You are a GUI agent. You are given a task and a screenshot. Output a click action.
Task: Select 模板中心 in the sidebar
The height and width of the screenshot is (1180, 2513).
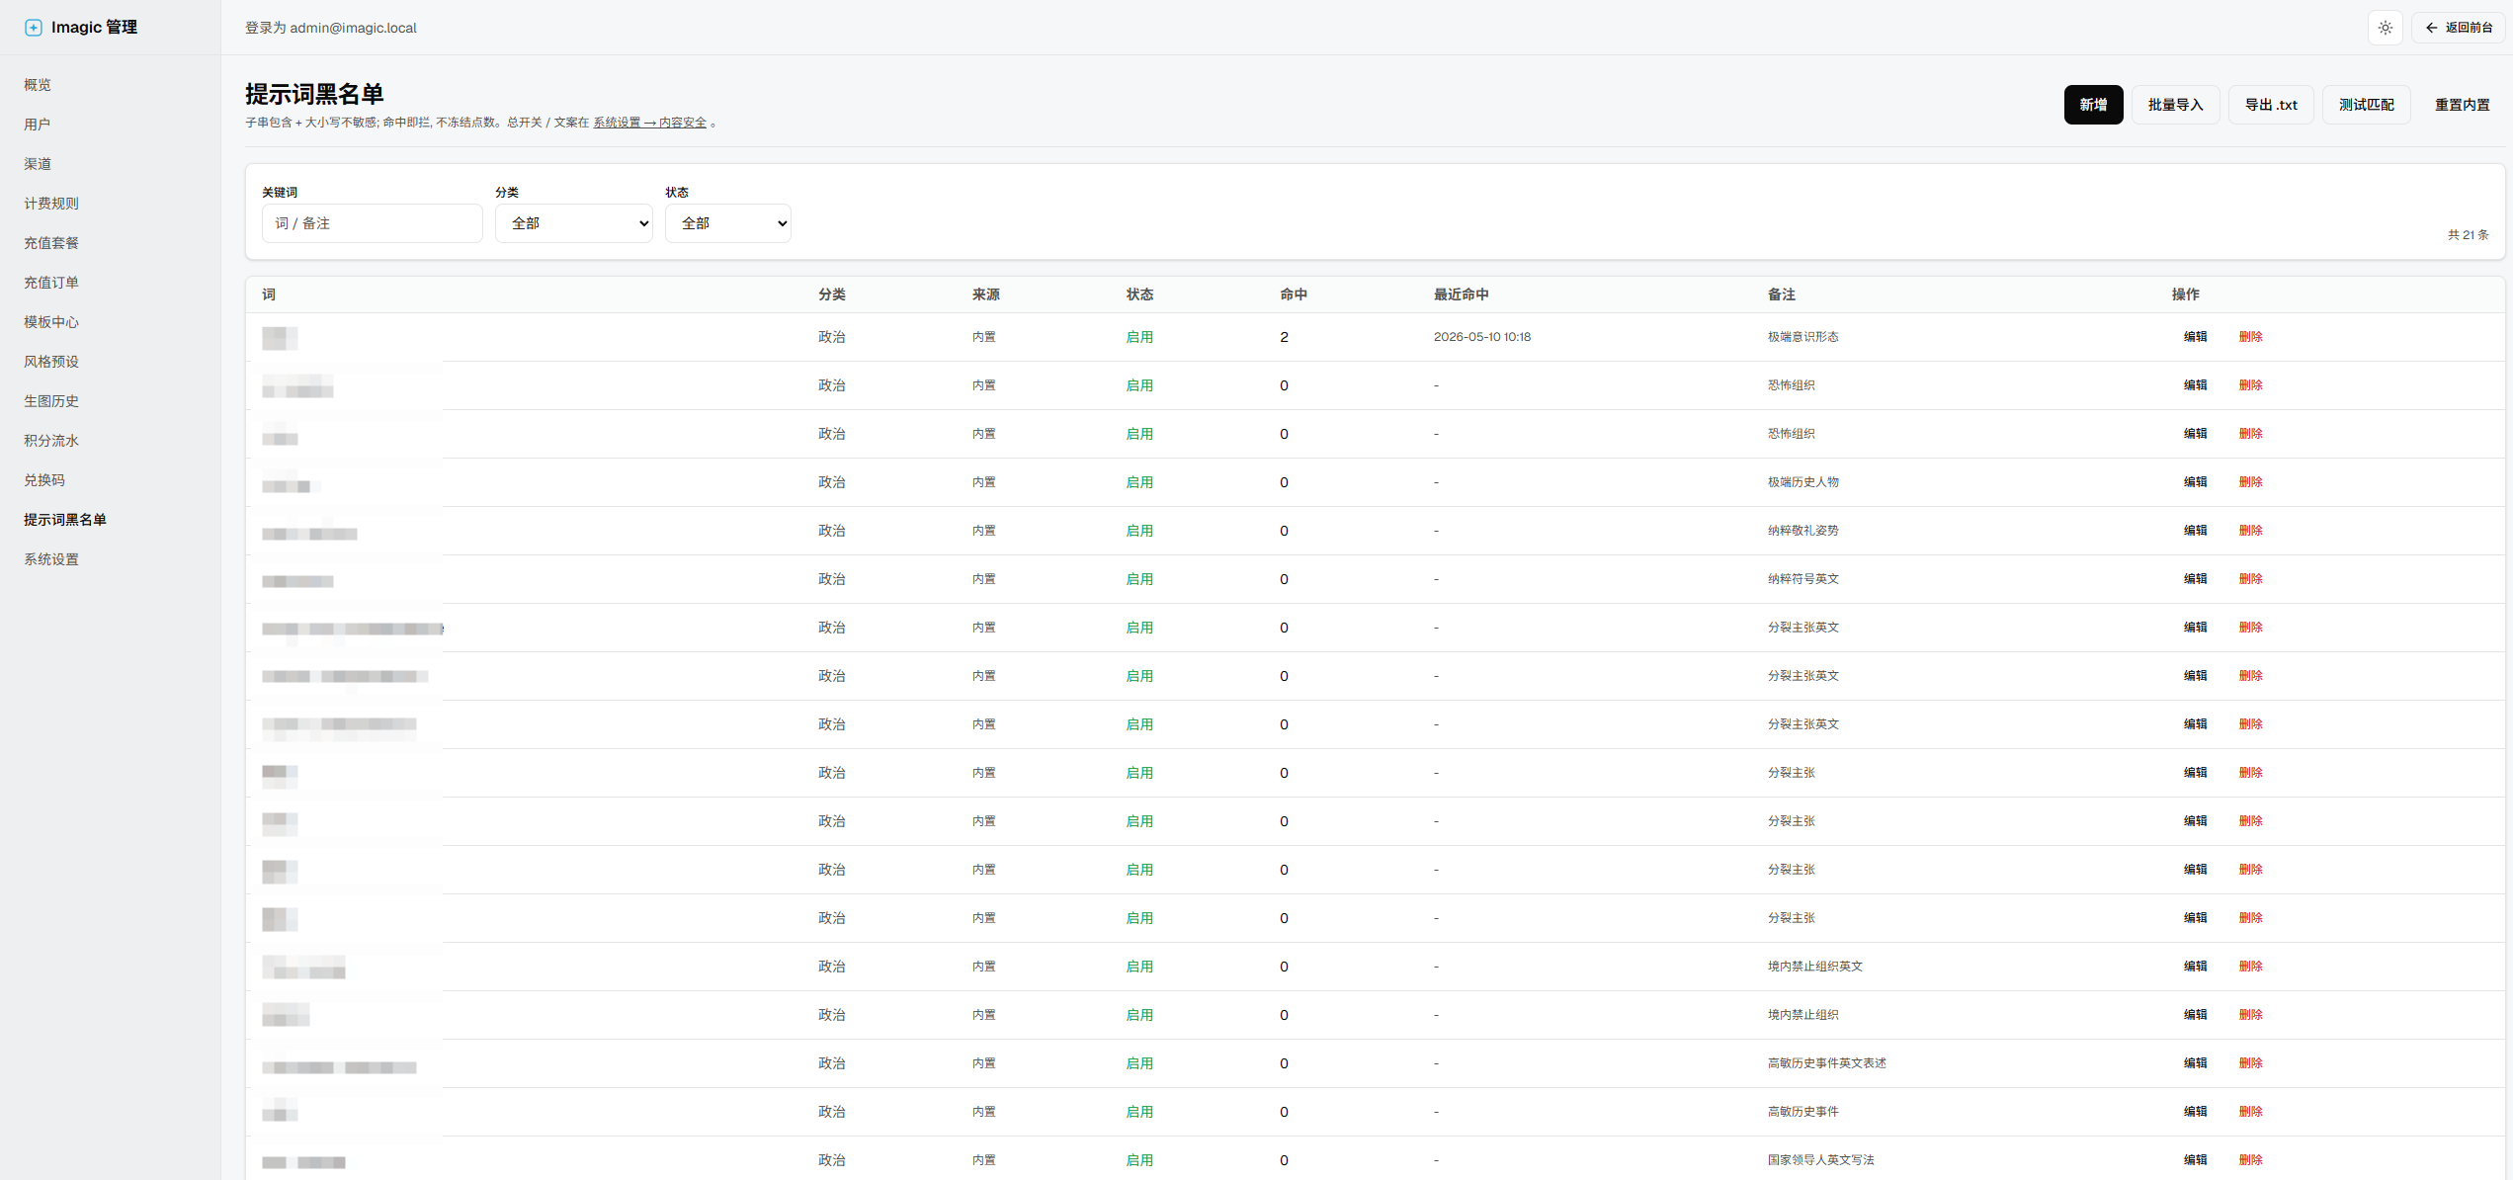tap(51, 322)
